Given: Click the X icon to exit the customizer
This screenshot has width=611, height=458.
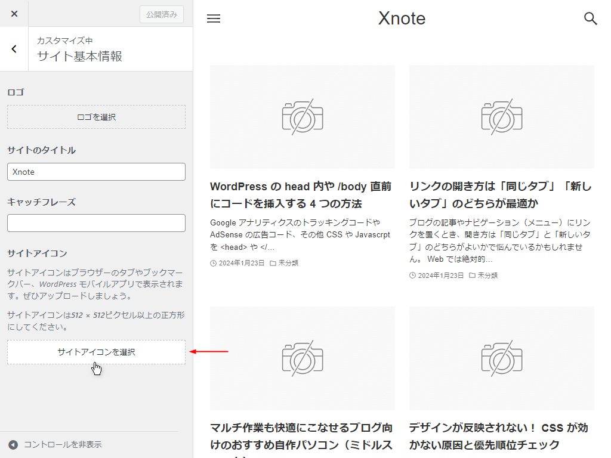Looking at the screenshot, I should [14, 13].
